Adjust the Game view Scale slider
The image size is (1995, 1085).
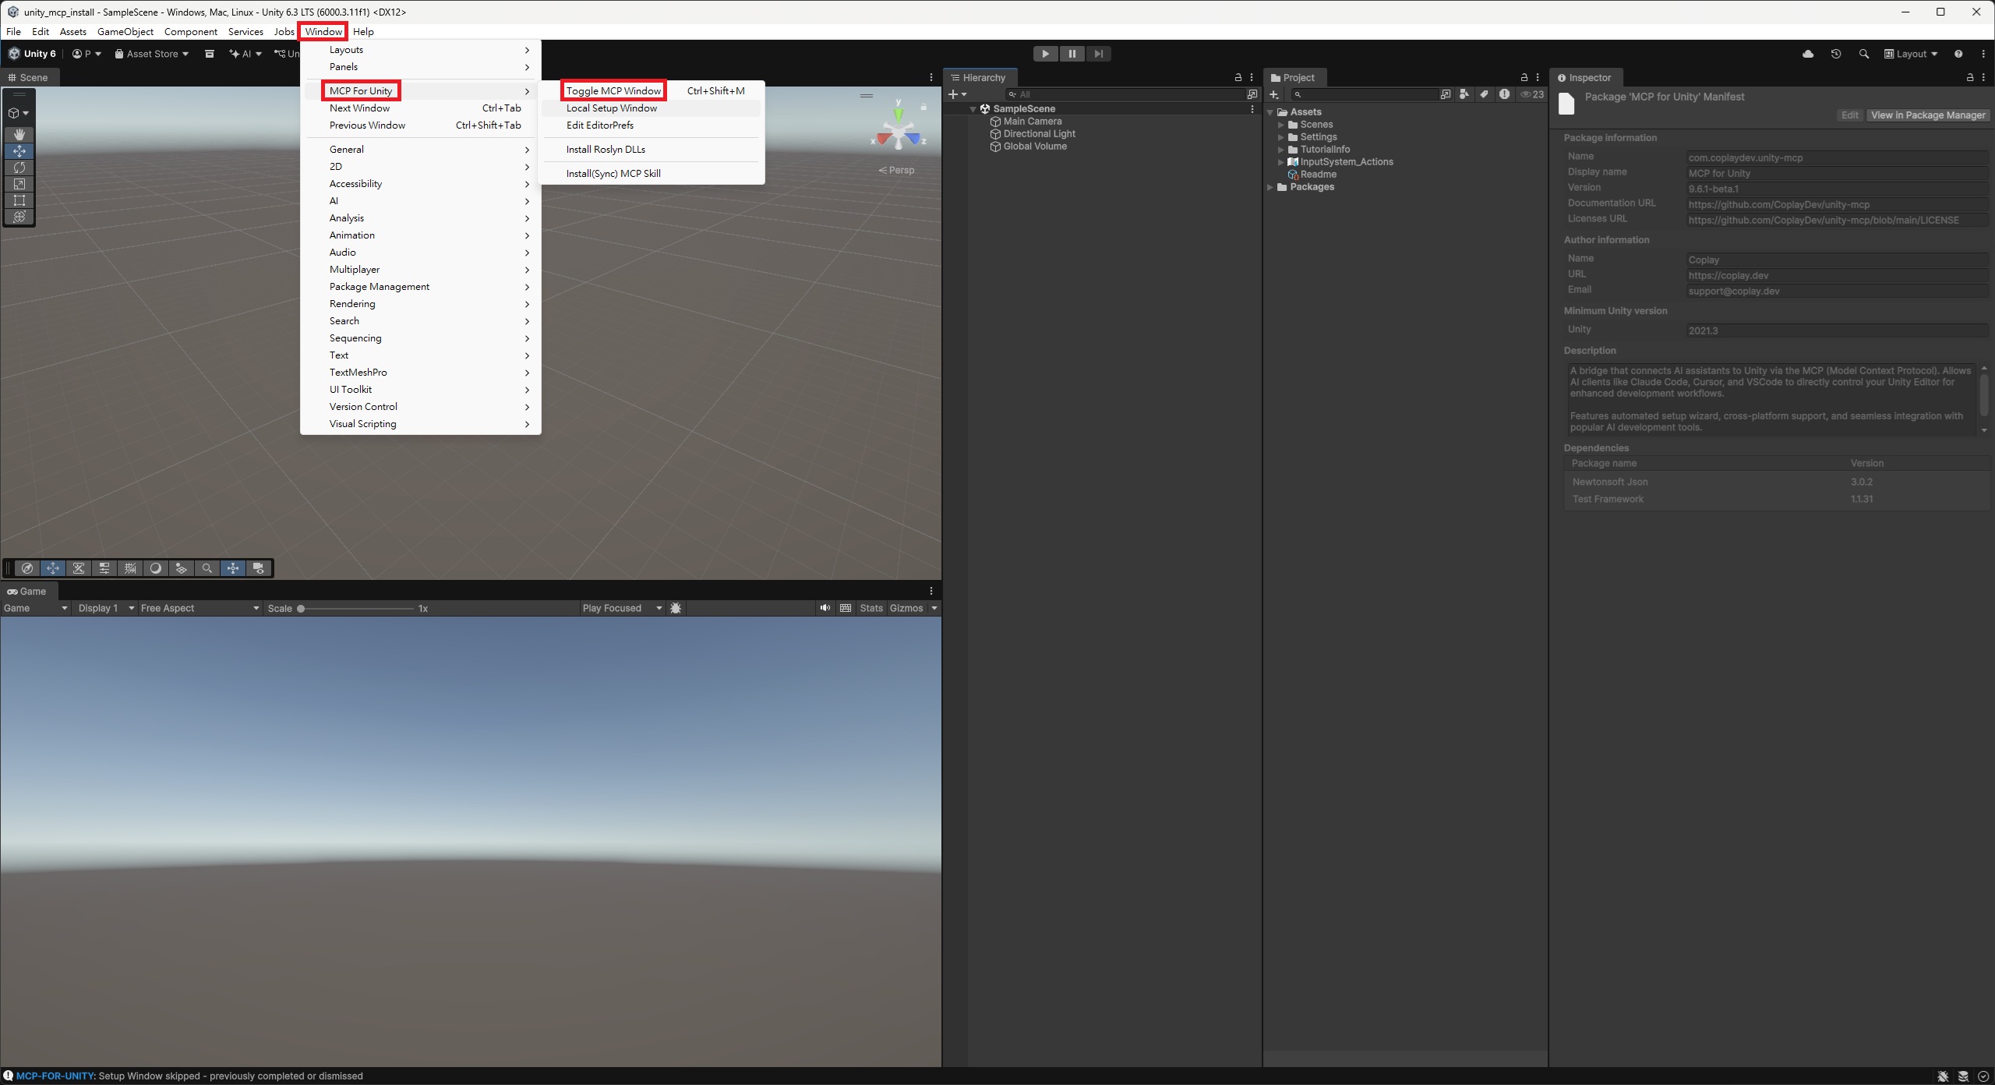pos(301,608)
